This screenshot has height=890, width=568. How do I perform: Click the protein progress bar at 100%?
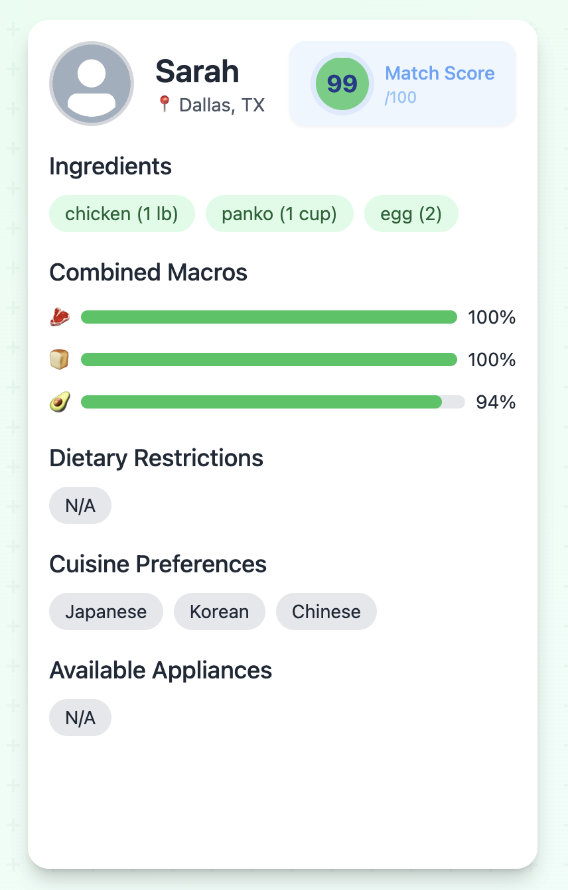click(x=269, y=317)
